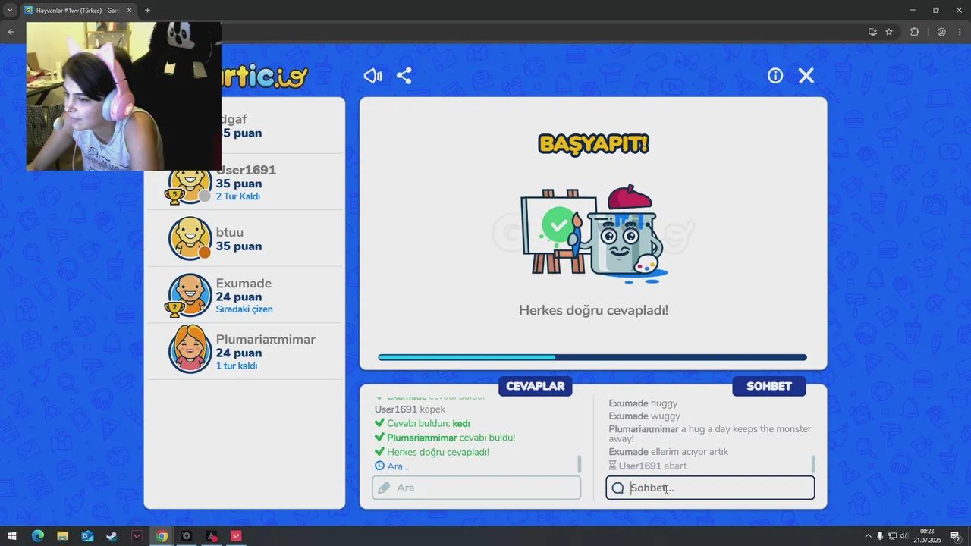Viewport: 971px width, 546px height.
Task: Click the 'User1691 köpek' answer line
Action: 410,409
